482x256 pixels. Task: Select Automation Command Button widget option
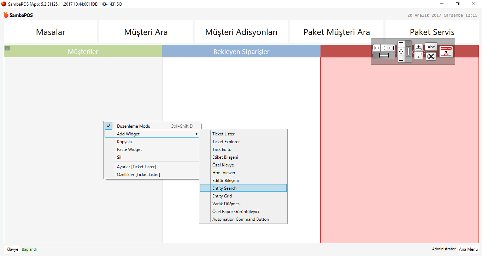tap(241, 219)
